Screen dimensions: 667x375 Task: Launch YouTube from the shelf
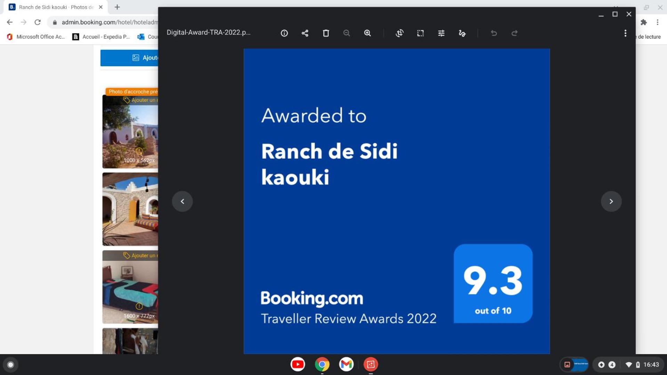[298, 364]
